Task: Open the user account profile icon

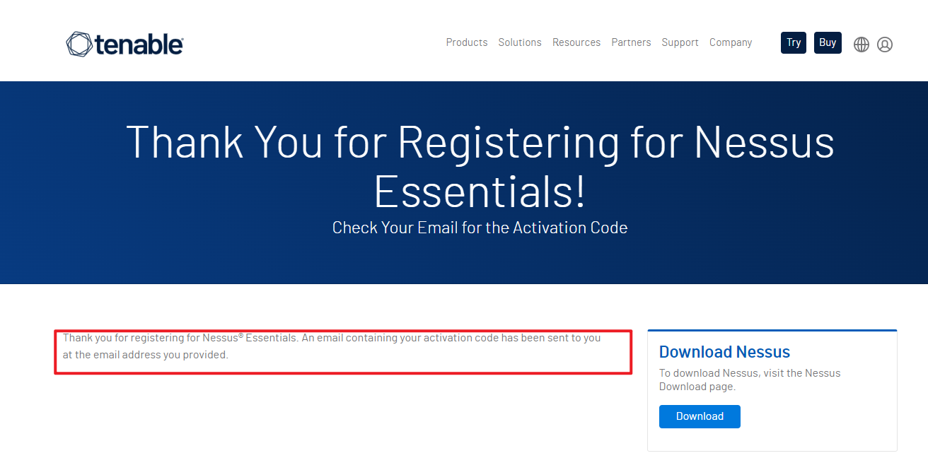Action: click(x=884, y=44)
